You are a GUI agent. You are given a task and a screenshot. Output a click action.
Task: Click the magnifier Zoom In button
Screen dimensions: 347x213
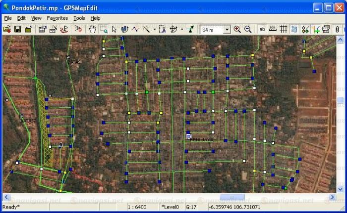tap(237, 30)
